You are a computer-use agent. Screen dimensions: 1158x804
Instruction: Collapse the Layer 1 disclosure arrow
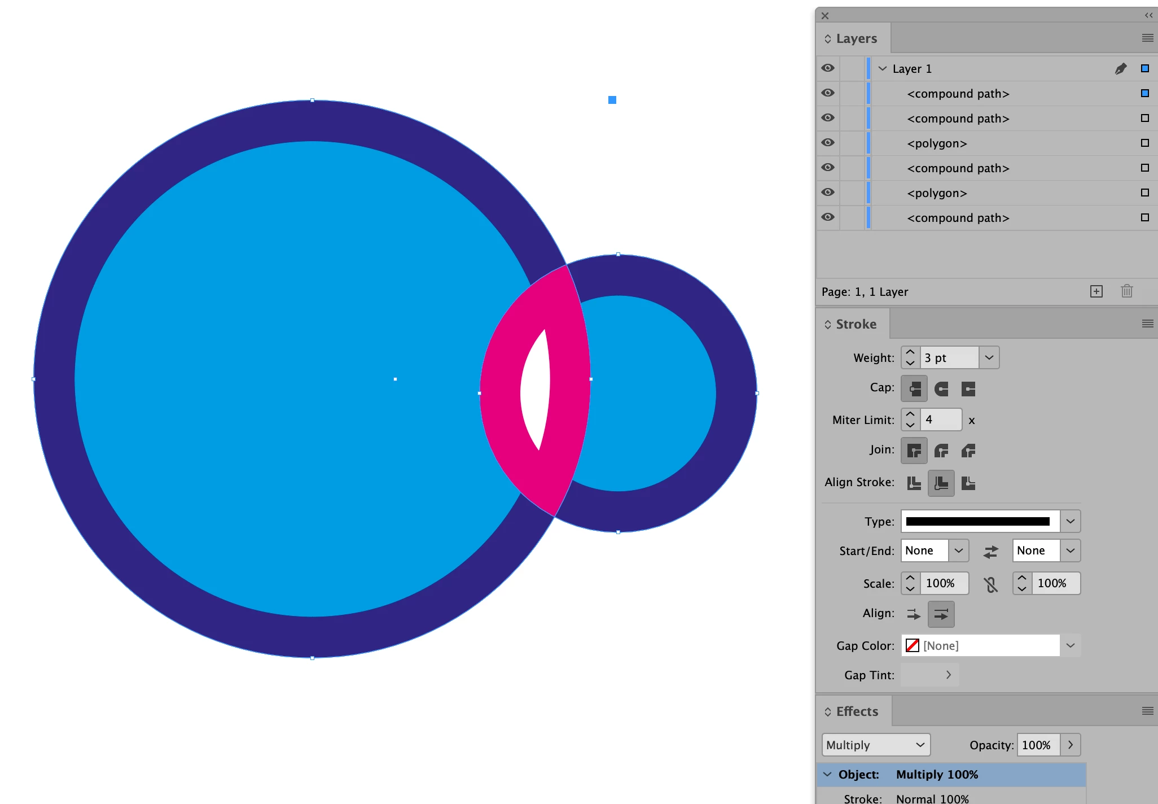click(883, 68)
